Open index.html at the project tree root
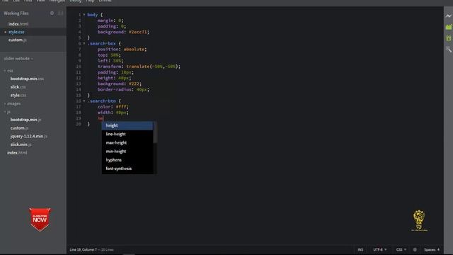This screenshot has height=255, width=453. click(17, 153)
